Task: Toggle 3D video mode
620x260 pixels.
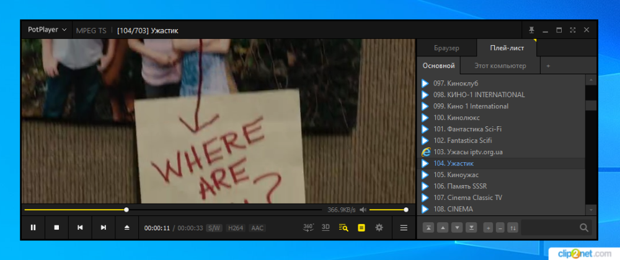Action: 326,227
